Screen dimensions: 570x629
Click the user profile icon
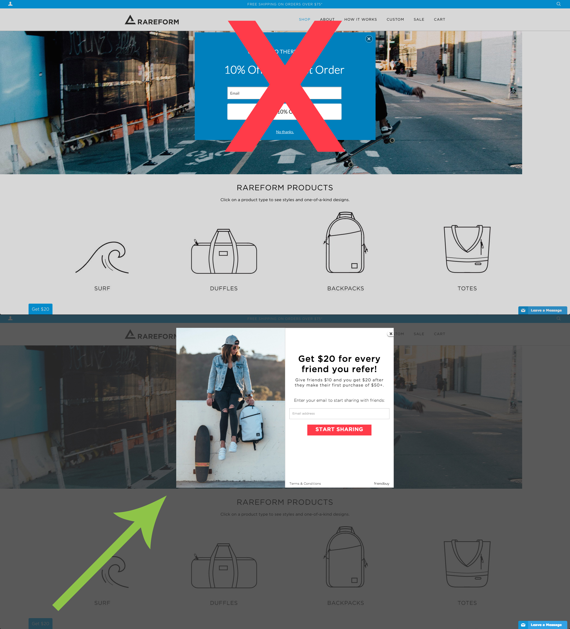[10, 4]
